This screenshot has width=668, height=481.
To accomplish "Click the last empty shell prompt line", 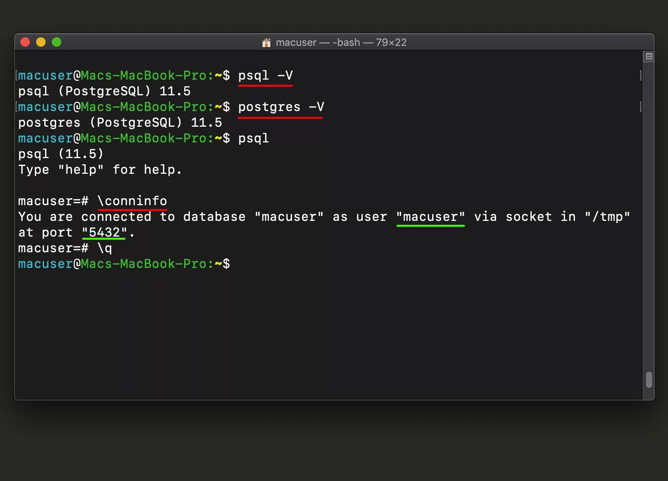I will [124, 264].
